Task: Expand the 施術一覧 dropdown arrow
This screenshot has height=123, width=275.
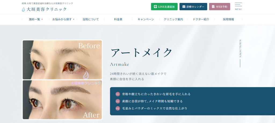Action: (42, 20)
